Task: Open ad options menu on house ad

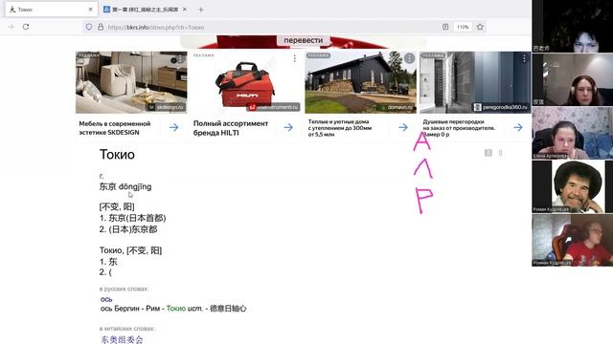Action: 409,58
